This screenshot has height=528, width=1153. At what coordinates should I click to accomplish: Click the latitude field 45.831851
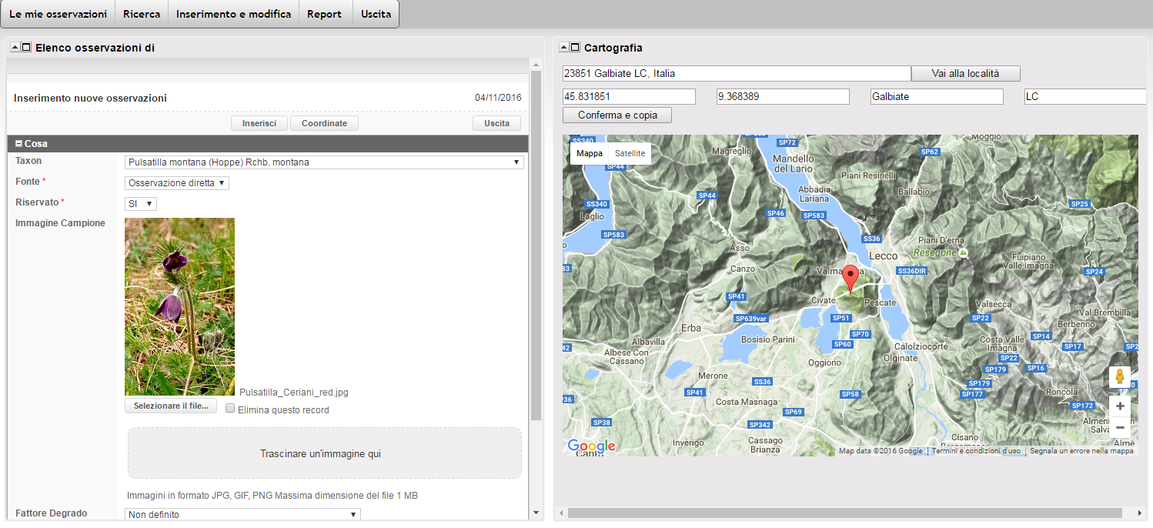[629, 96]
